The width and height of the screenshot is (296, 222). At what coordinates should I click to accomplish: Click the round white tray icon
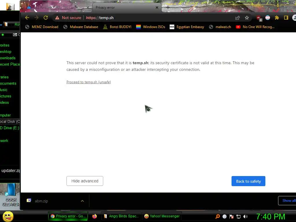click(x=224, y=217)
